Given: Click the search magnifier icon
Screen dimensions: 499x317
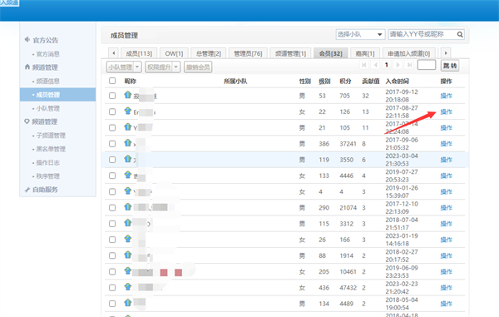Looking at the screenshot, I should (x=460, y=34).
